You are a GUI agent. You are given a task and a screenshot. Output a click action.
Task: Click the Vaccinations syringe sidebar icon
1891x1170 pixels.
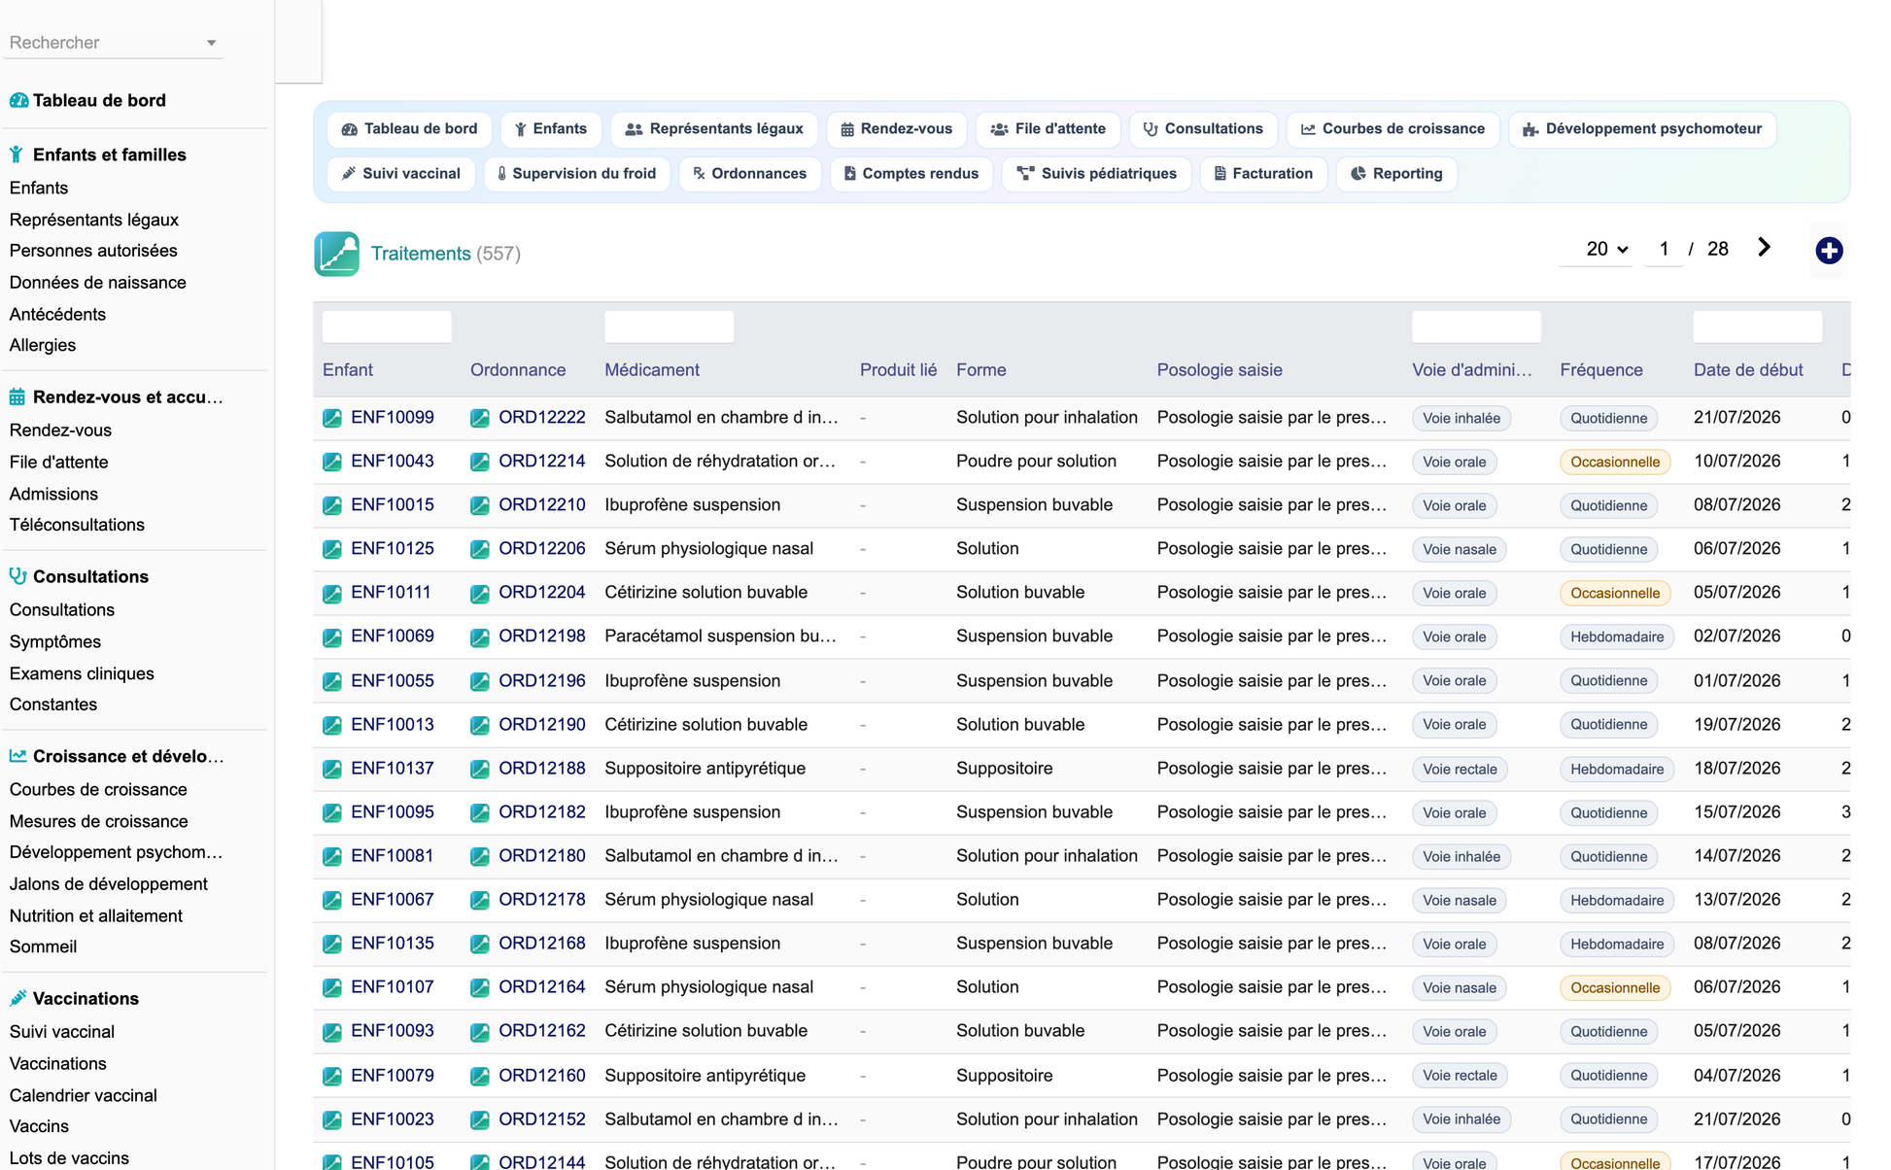(x=17, y=998)
